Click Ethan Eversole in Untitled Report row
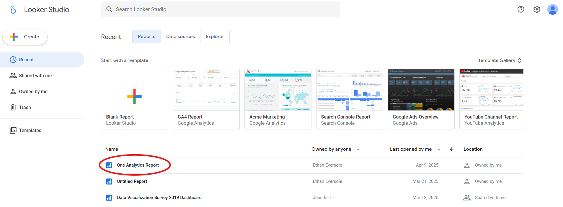This screenshot has width=563, height=207. 327,181
